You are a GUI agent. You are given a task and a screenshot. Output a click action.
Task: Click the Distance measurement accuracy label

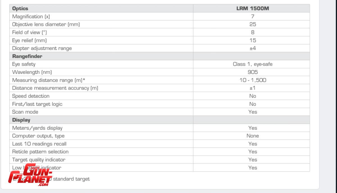pyautogui.click(x=55, y=88)
